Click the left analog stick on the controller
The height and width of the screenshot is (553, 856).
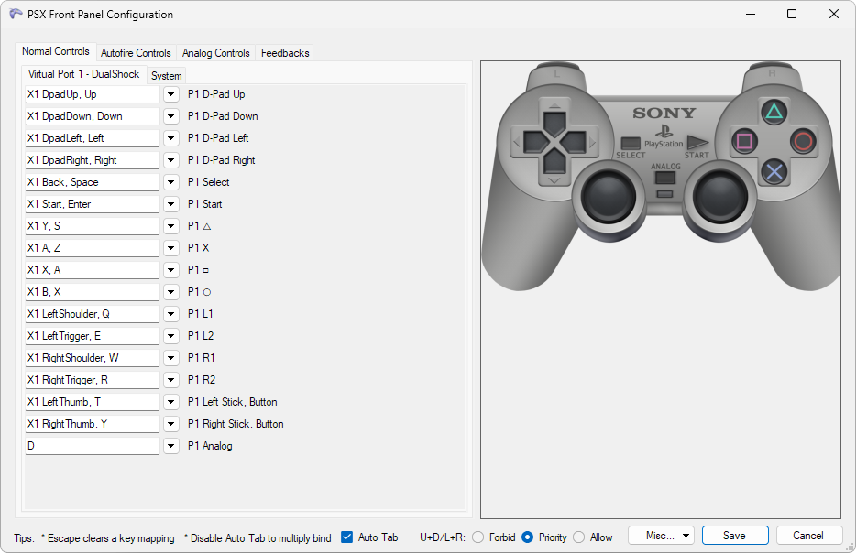609,196
